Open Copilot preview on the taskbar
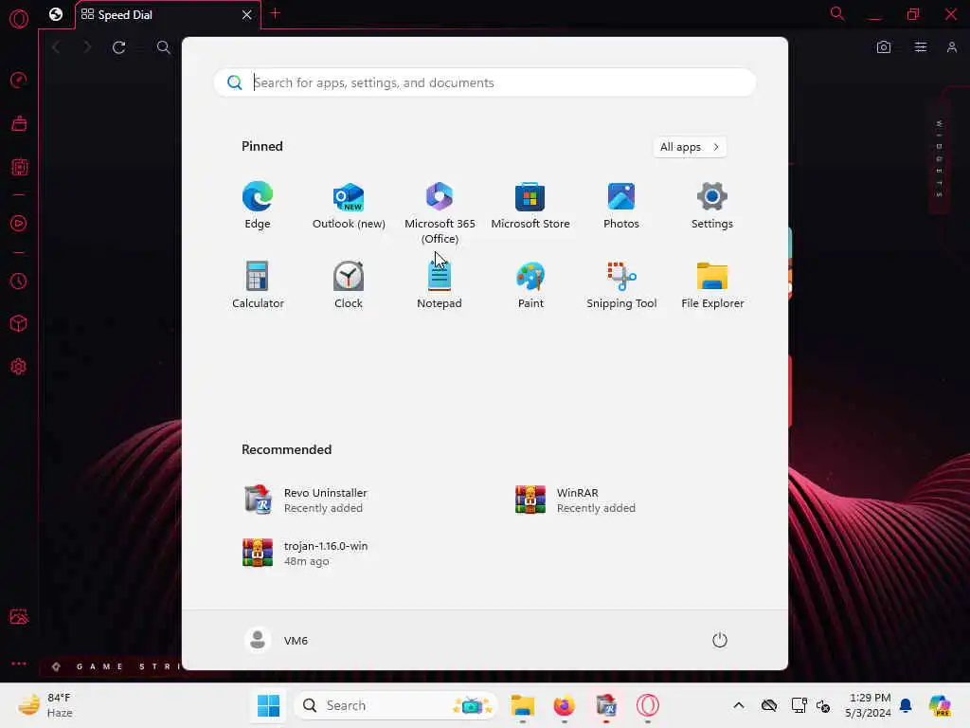The image size is (970, 728). (x=940, y=705)
